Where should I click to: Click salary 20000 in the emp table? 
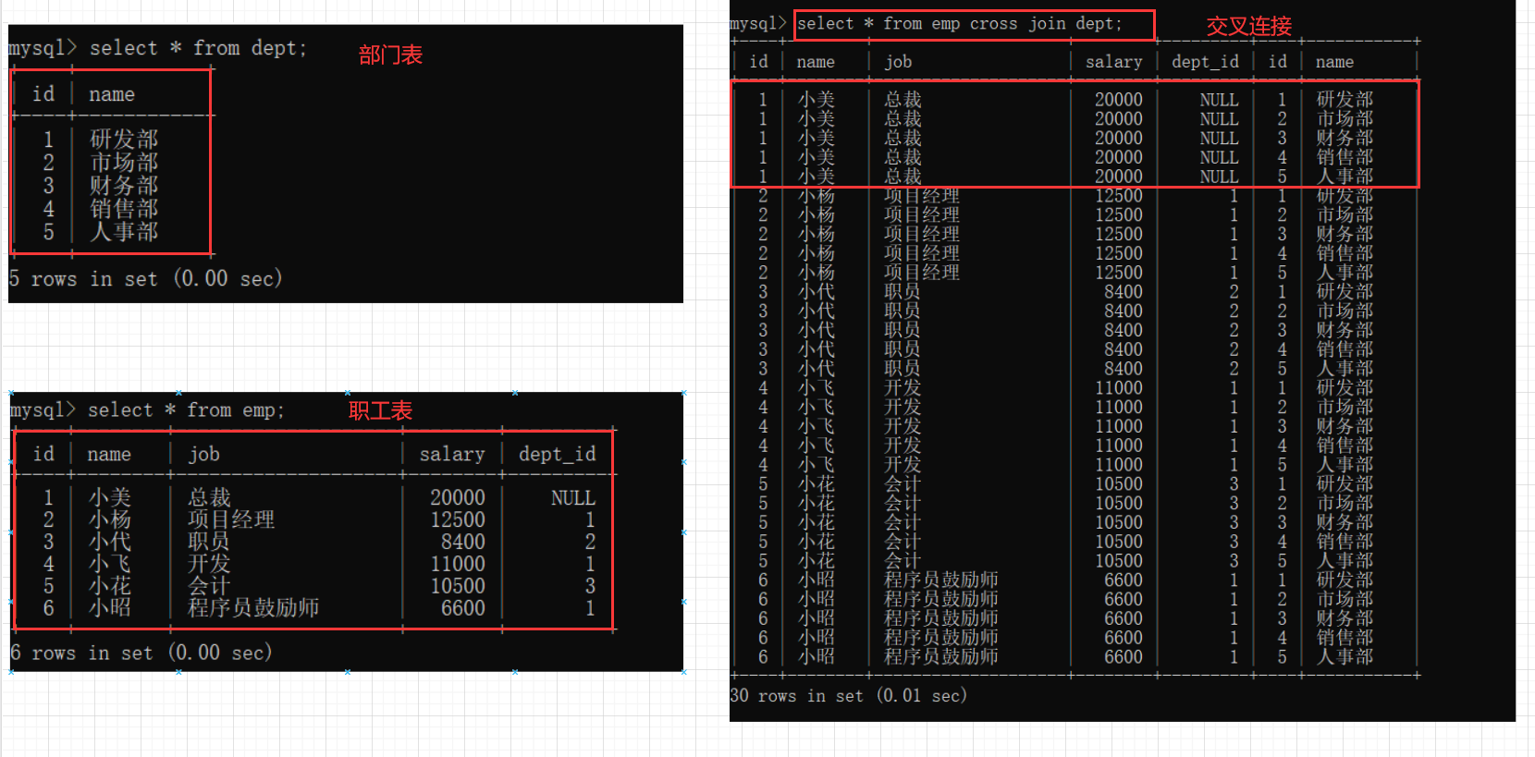[458, 497]
